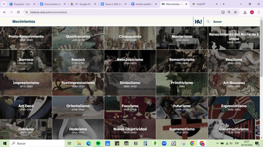Open the Nueva Objetividad movement tile

[130, 129]
